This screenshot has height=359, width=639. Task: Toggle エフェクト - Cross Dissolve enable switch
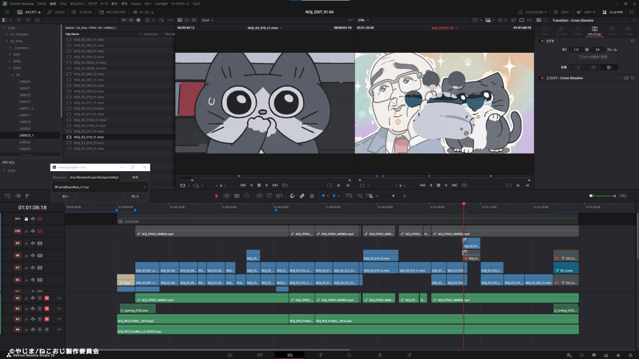[x=542, y=78]
